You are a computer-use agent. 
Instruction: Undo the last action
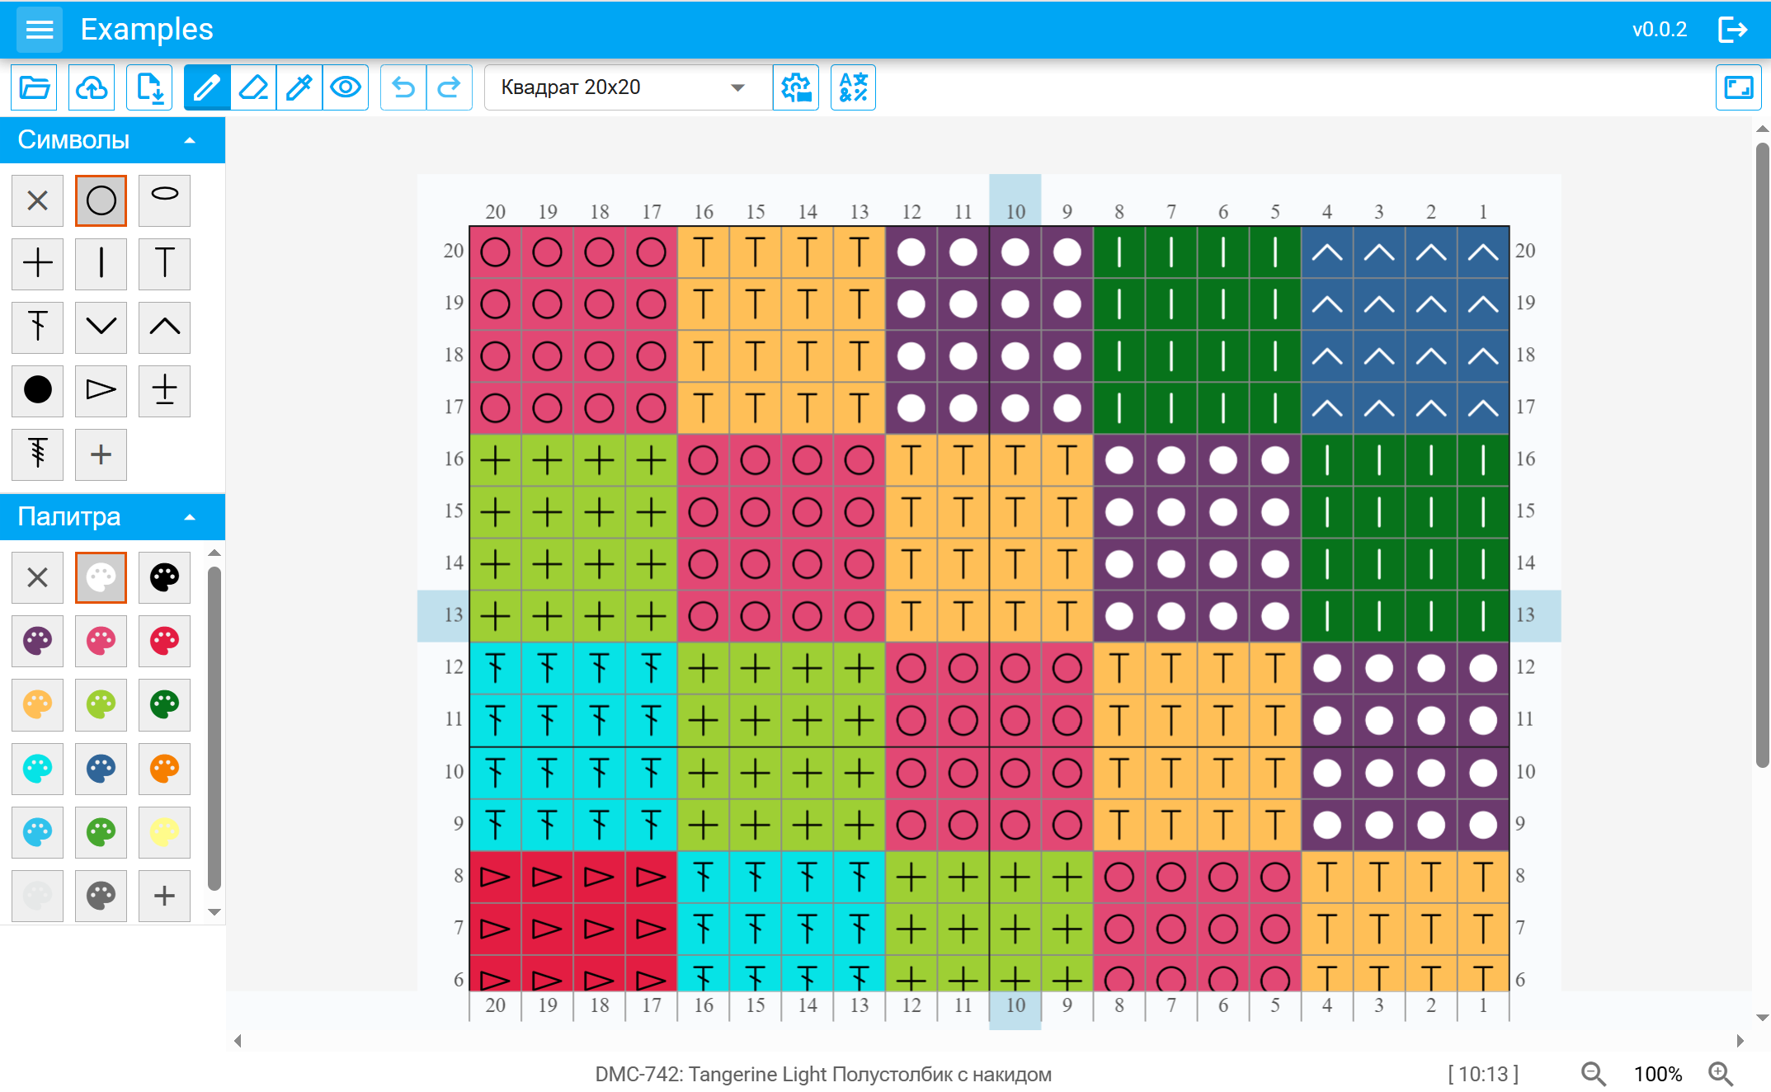coord(403,87)
